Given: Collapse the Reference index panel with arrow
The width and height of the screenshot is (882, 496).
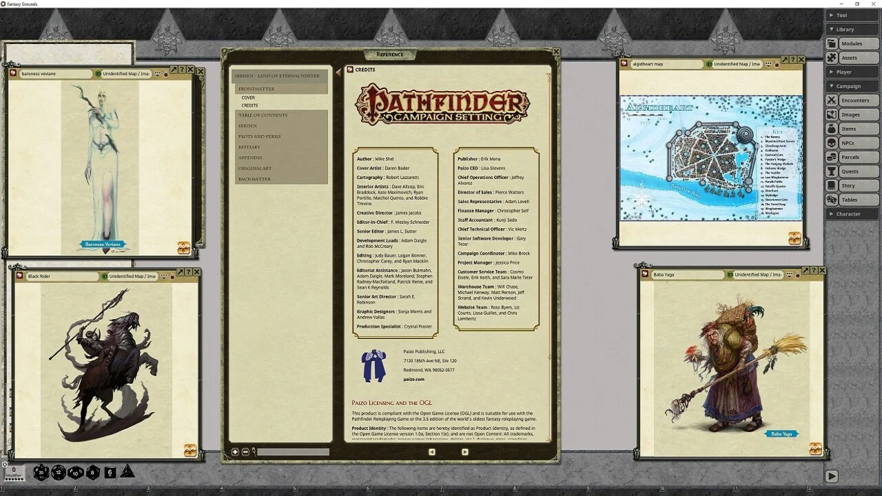Looking at the screenshot, I should coord(338,72).
